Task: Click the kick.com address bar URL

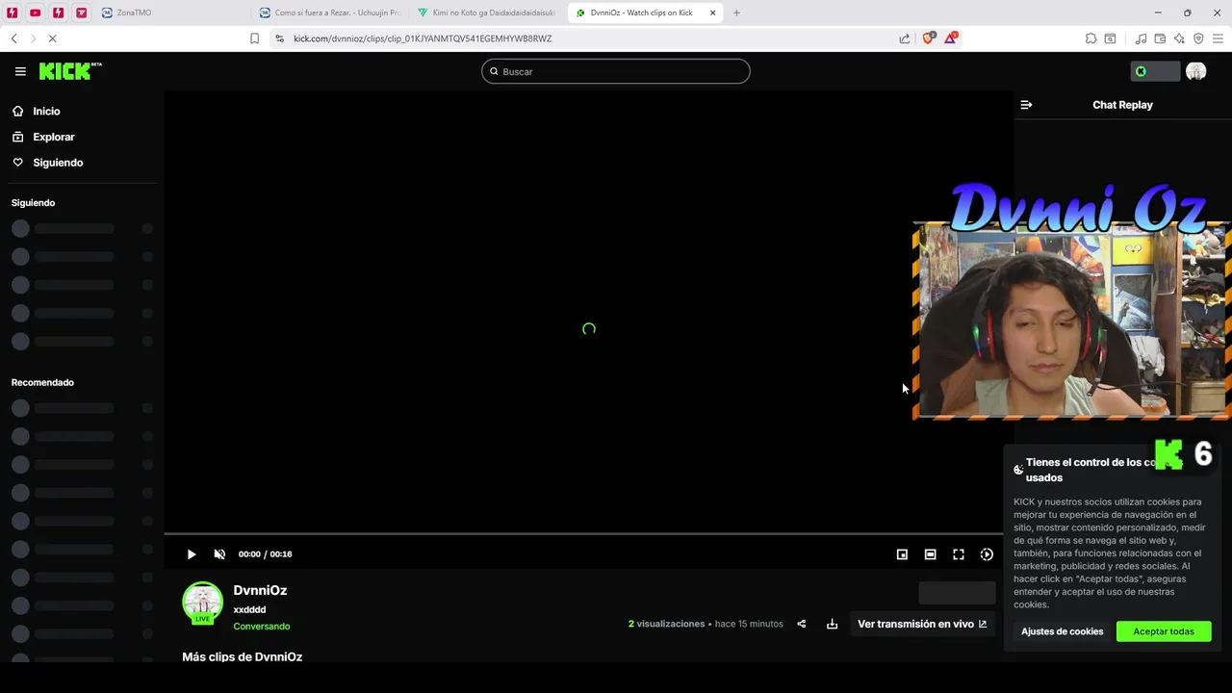Action: 423,38
